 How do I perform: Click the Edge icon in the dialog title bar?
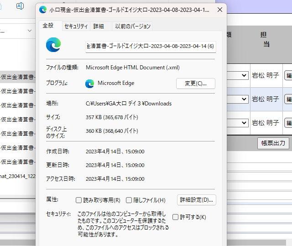[x=43, y=10]
